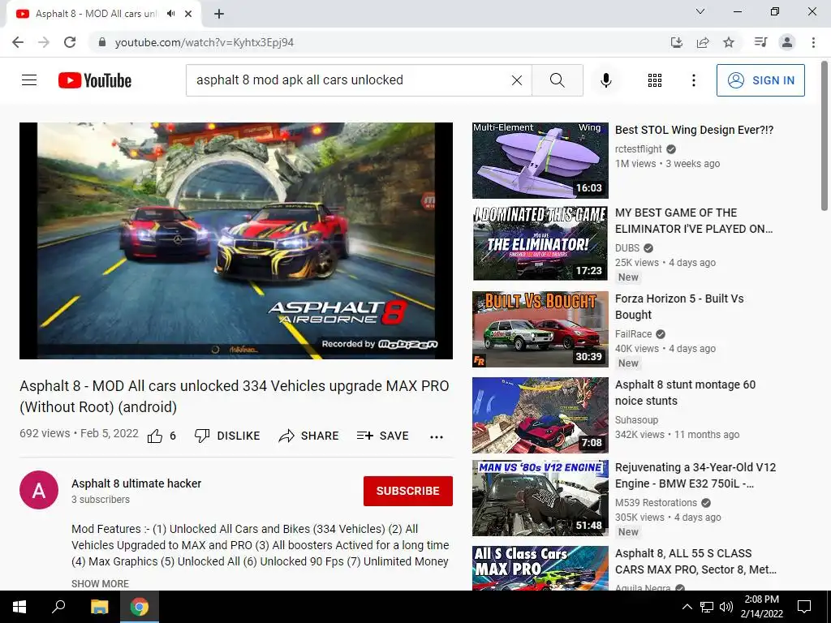The width and height of the screenshot is (831, 623).
Task: SAVE the video to a playlist
Action: coord(383,436)
